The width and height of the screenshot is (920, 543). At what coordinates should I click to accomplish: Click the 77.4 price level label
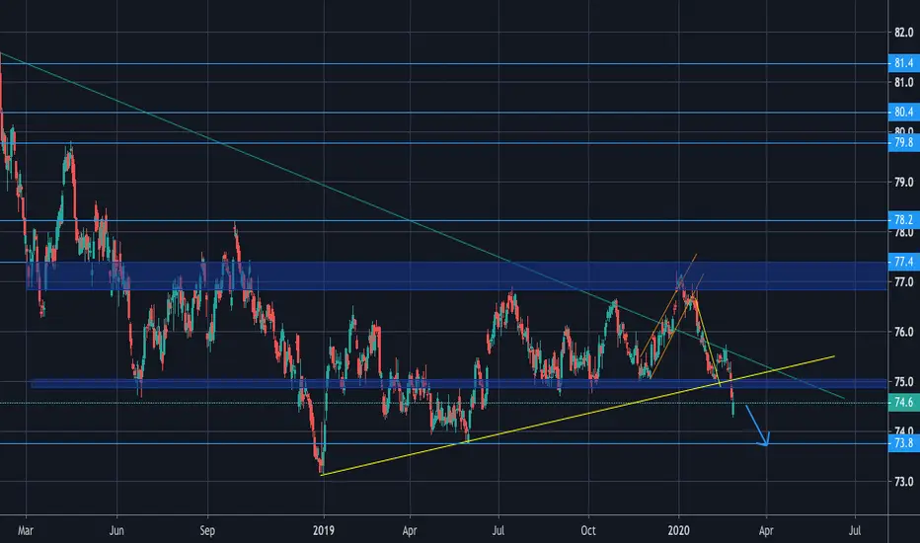(x=903, y=262)
